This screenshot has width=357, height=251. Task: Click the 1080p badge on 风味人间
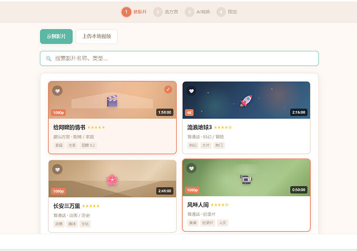(x=192, y=190)
